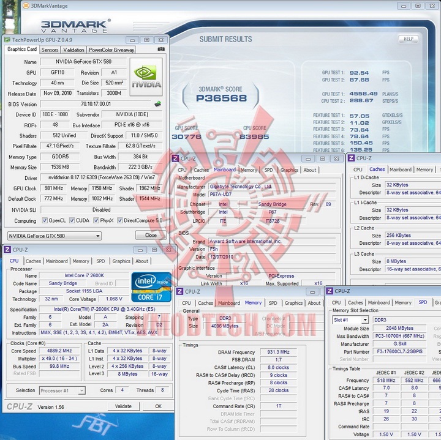Click the DRAM Frequency value 931.3 MHz

pos(279,352)
